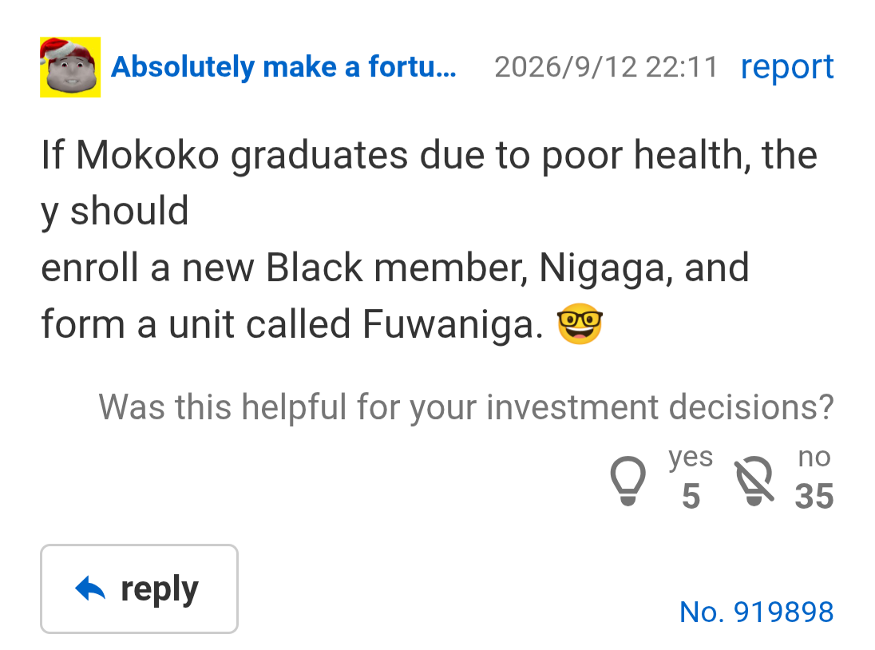Open the poster's Santa hat avatar
This screenshot has height=650, width=875.
[70, 67]
